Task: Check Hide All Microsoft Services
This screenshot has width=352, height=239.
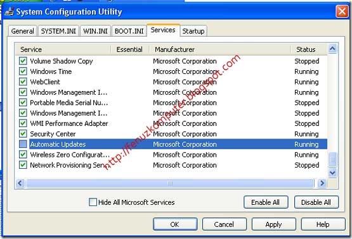Action: pos(93,202)
